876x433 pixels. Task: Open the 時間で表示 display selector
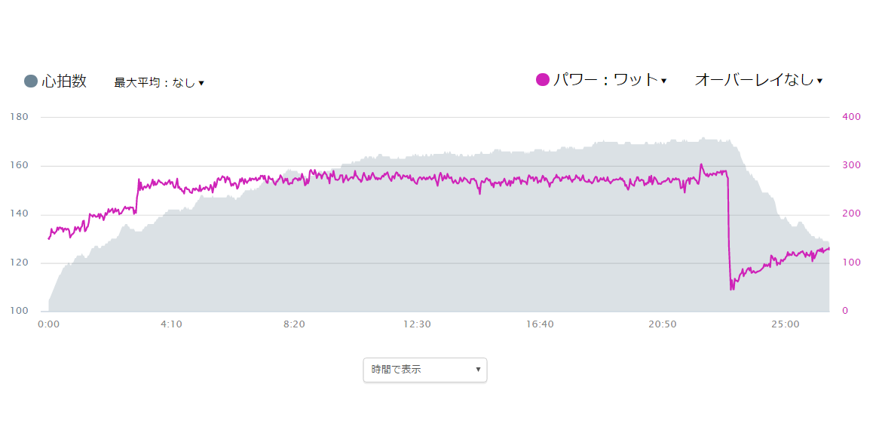(425, 370)
